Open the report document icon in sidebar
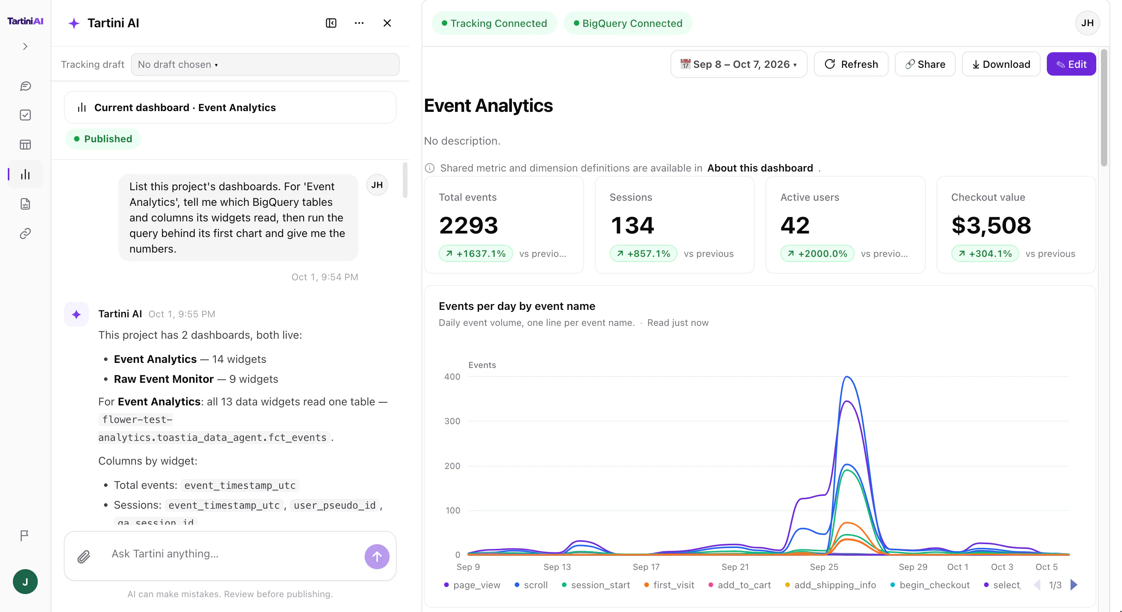The image size is (1122, 612). 25,204
